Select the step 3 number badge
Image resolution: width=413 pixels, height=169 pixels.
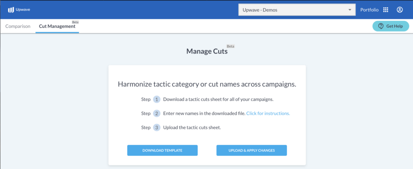click(157, 128)
